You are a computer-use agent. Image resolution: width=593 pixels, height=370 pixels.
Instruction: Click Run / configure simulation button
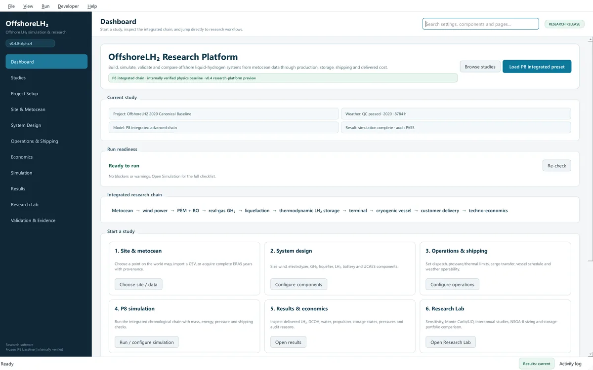(147, 342)
